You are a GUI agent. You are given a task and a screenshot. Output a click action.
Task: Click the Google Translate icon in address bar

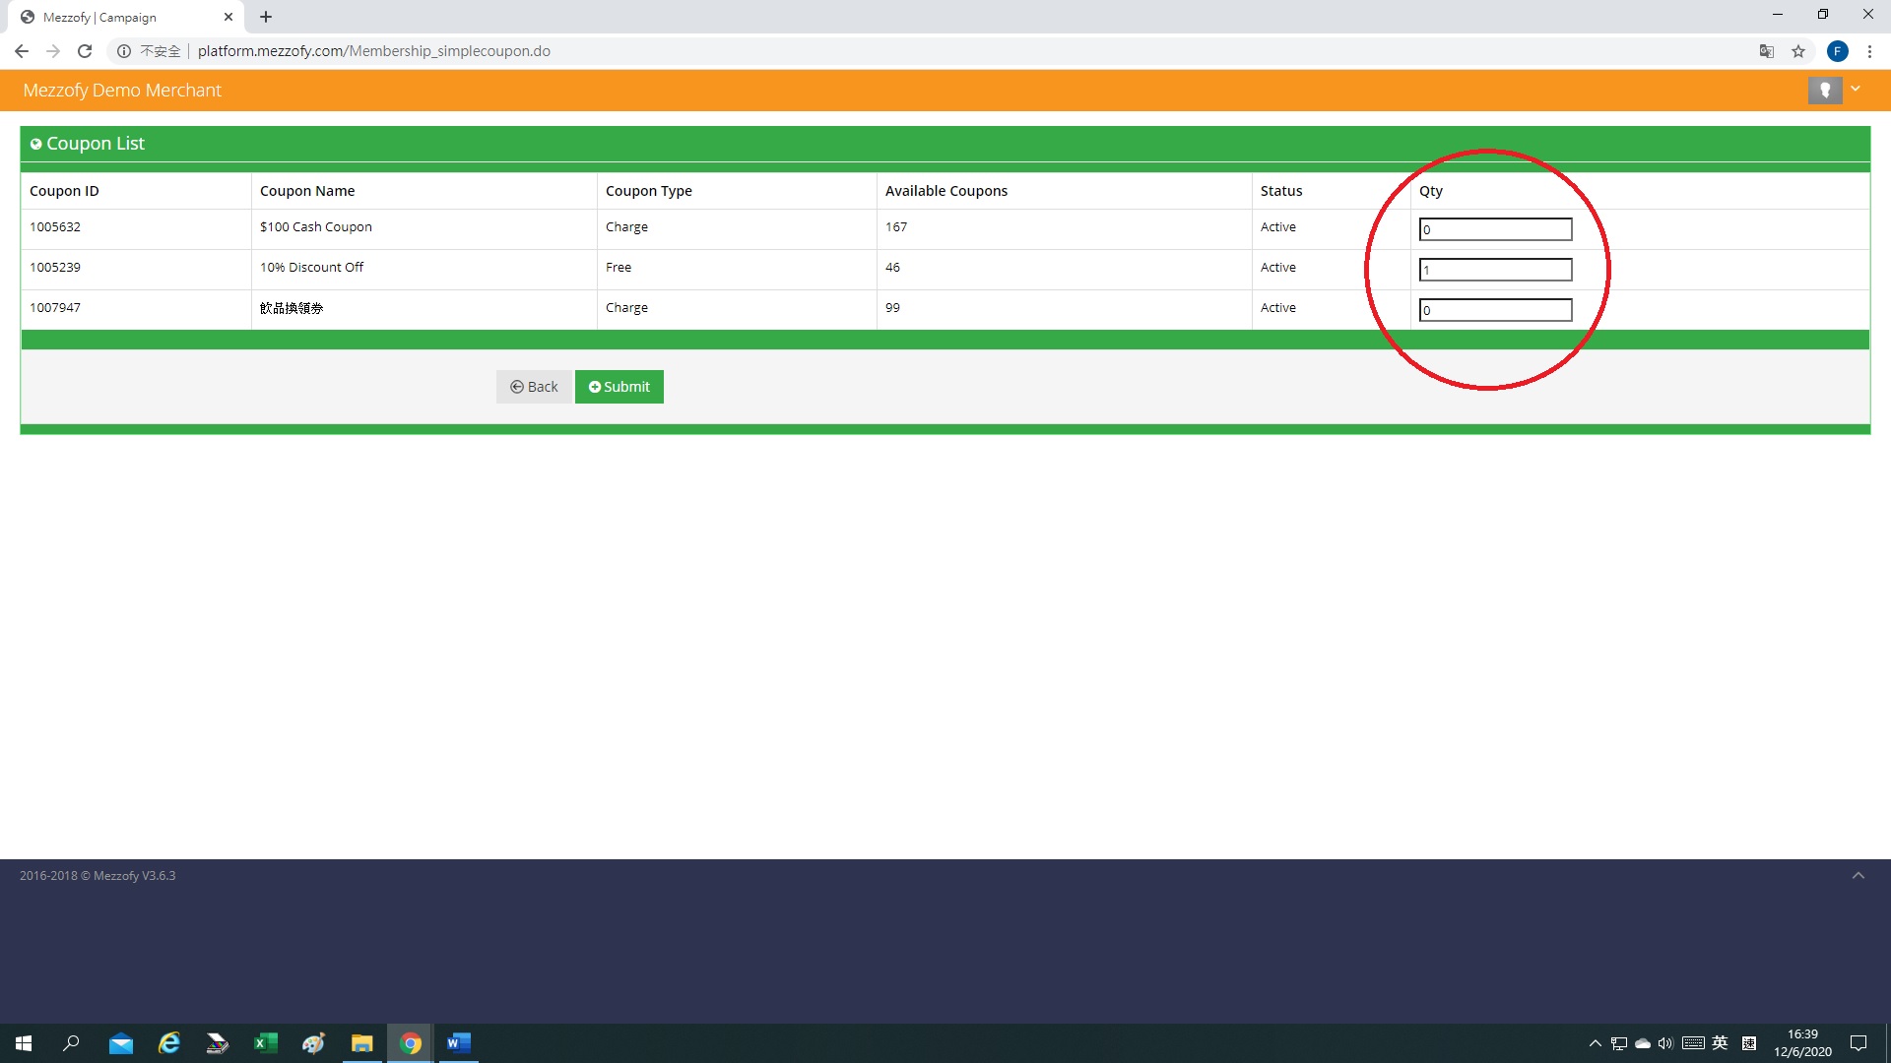click(x=1767, y=51)
